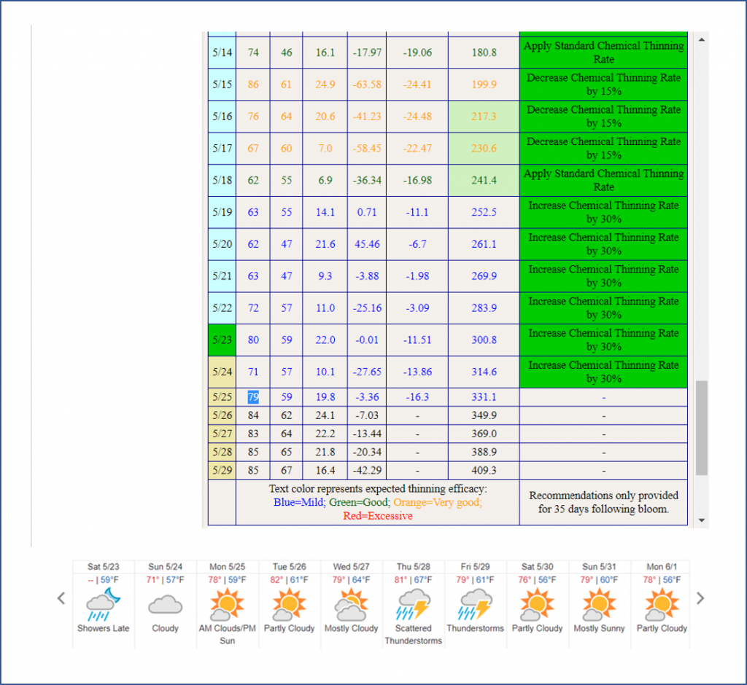
Task: Click the 5/16 recommendation 'Decrease Chemical Thinning Rate'
Action: coord(603,116)
